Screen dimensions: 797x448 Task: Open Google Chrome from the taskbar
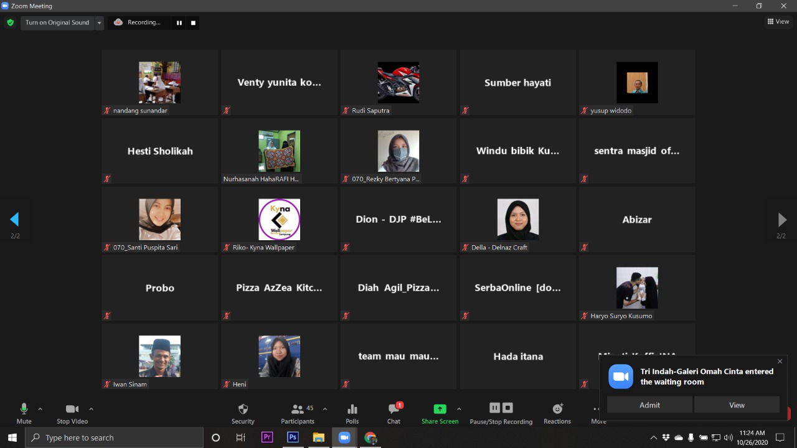pos(370,437)
